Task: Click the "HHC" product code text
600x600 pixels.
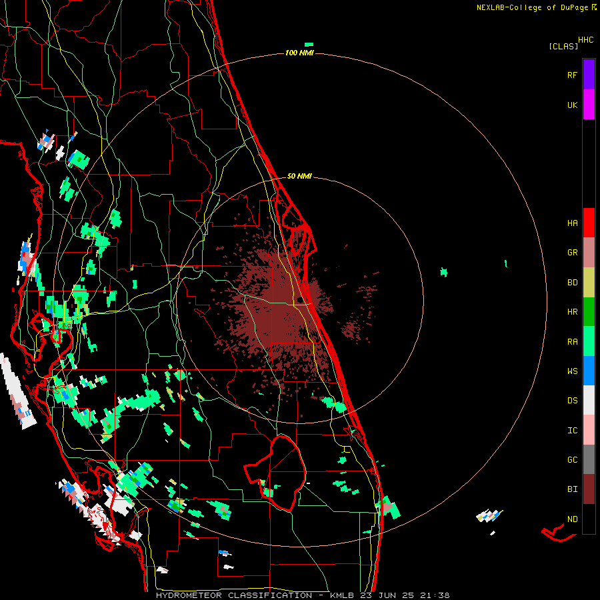Action: 586,40
